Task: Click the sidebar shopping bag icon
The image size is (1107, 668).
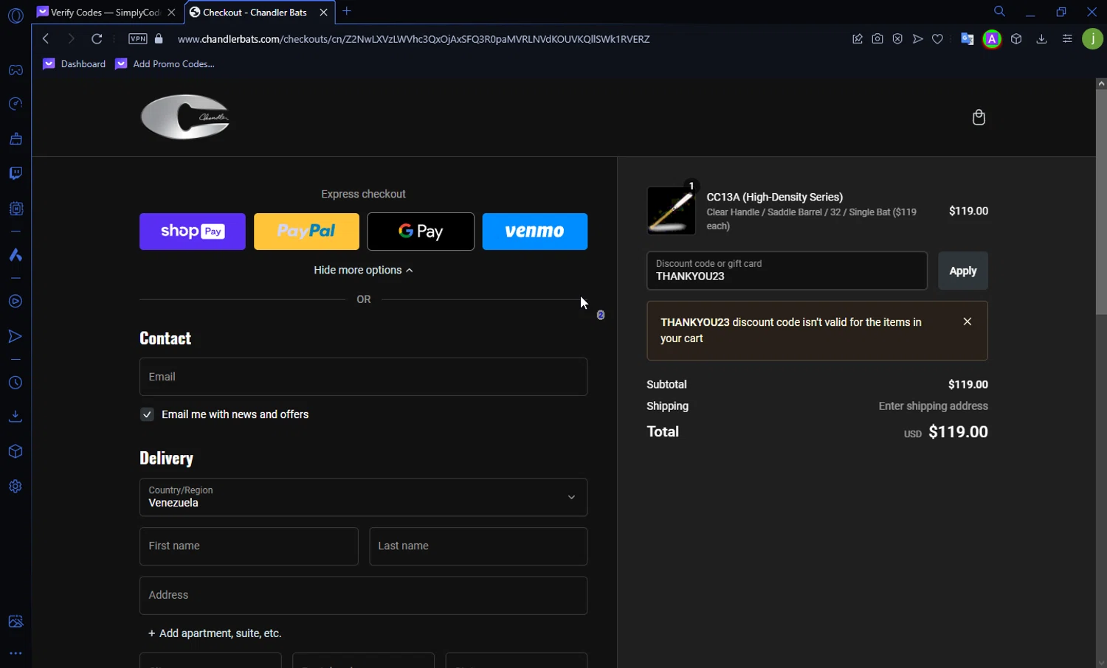Action: coord(15,139)
